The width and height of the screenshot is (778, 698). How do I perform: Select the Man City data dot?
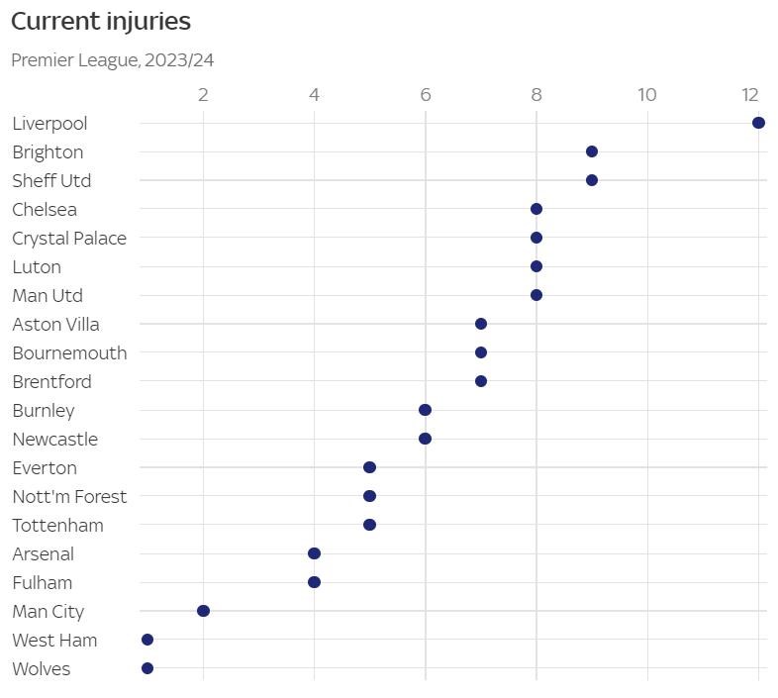coord(203,611)
